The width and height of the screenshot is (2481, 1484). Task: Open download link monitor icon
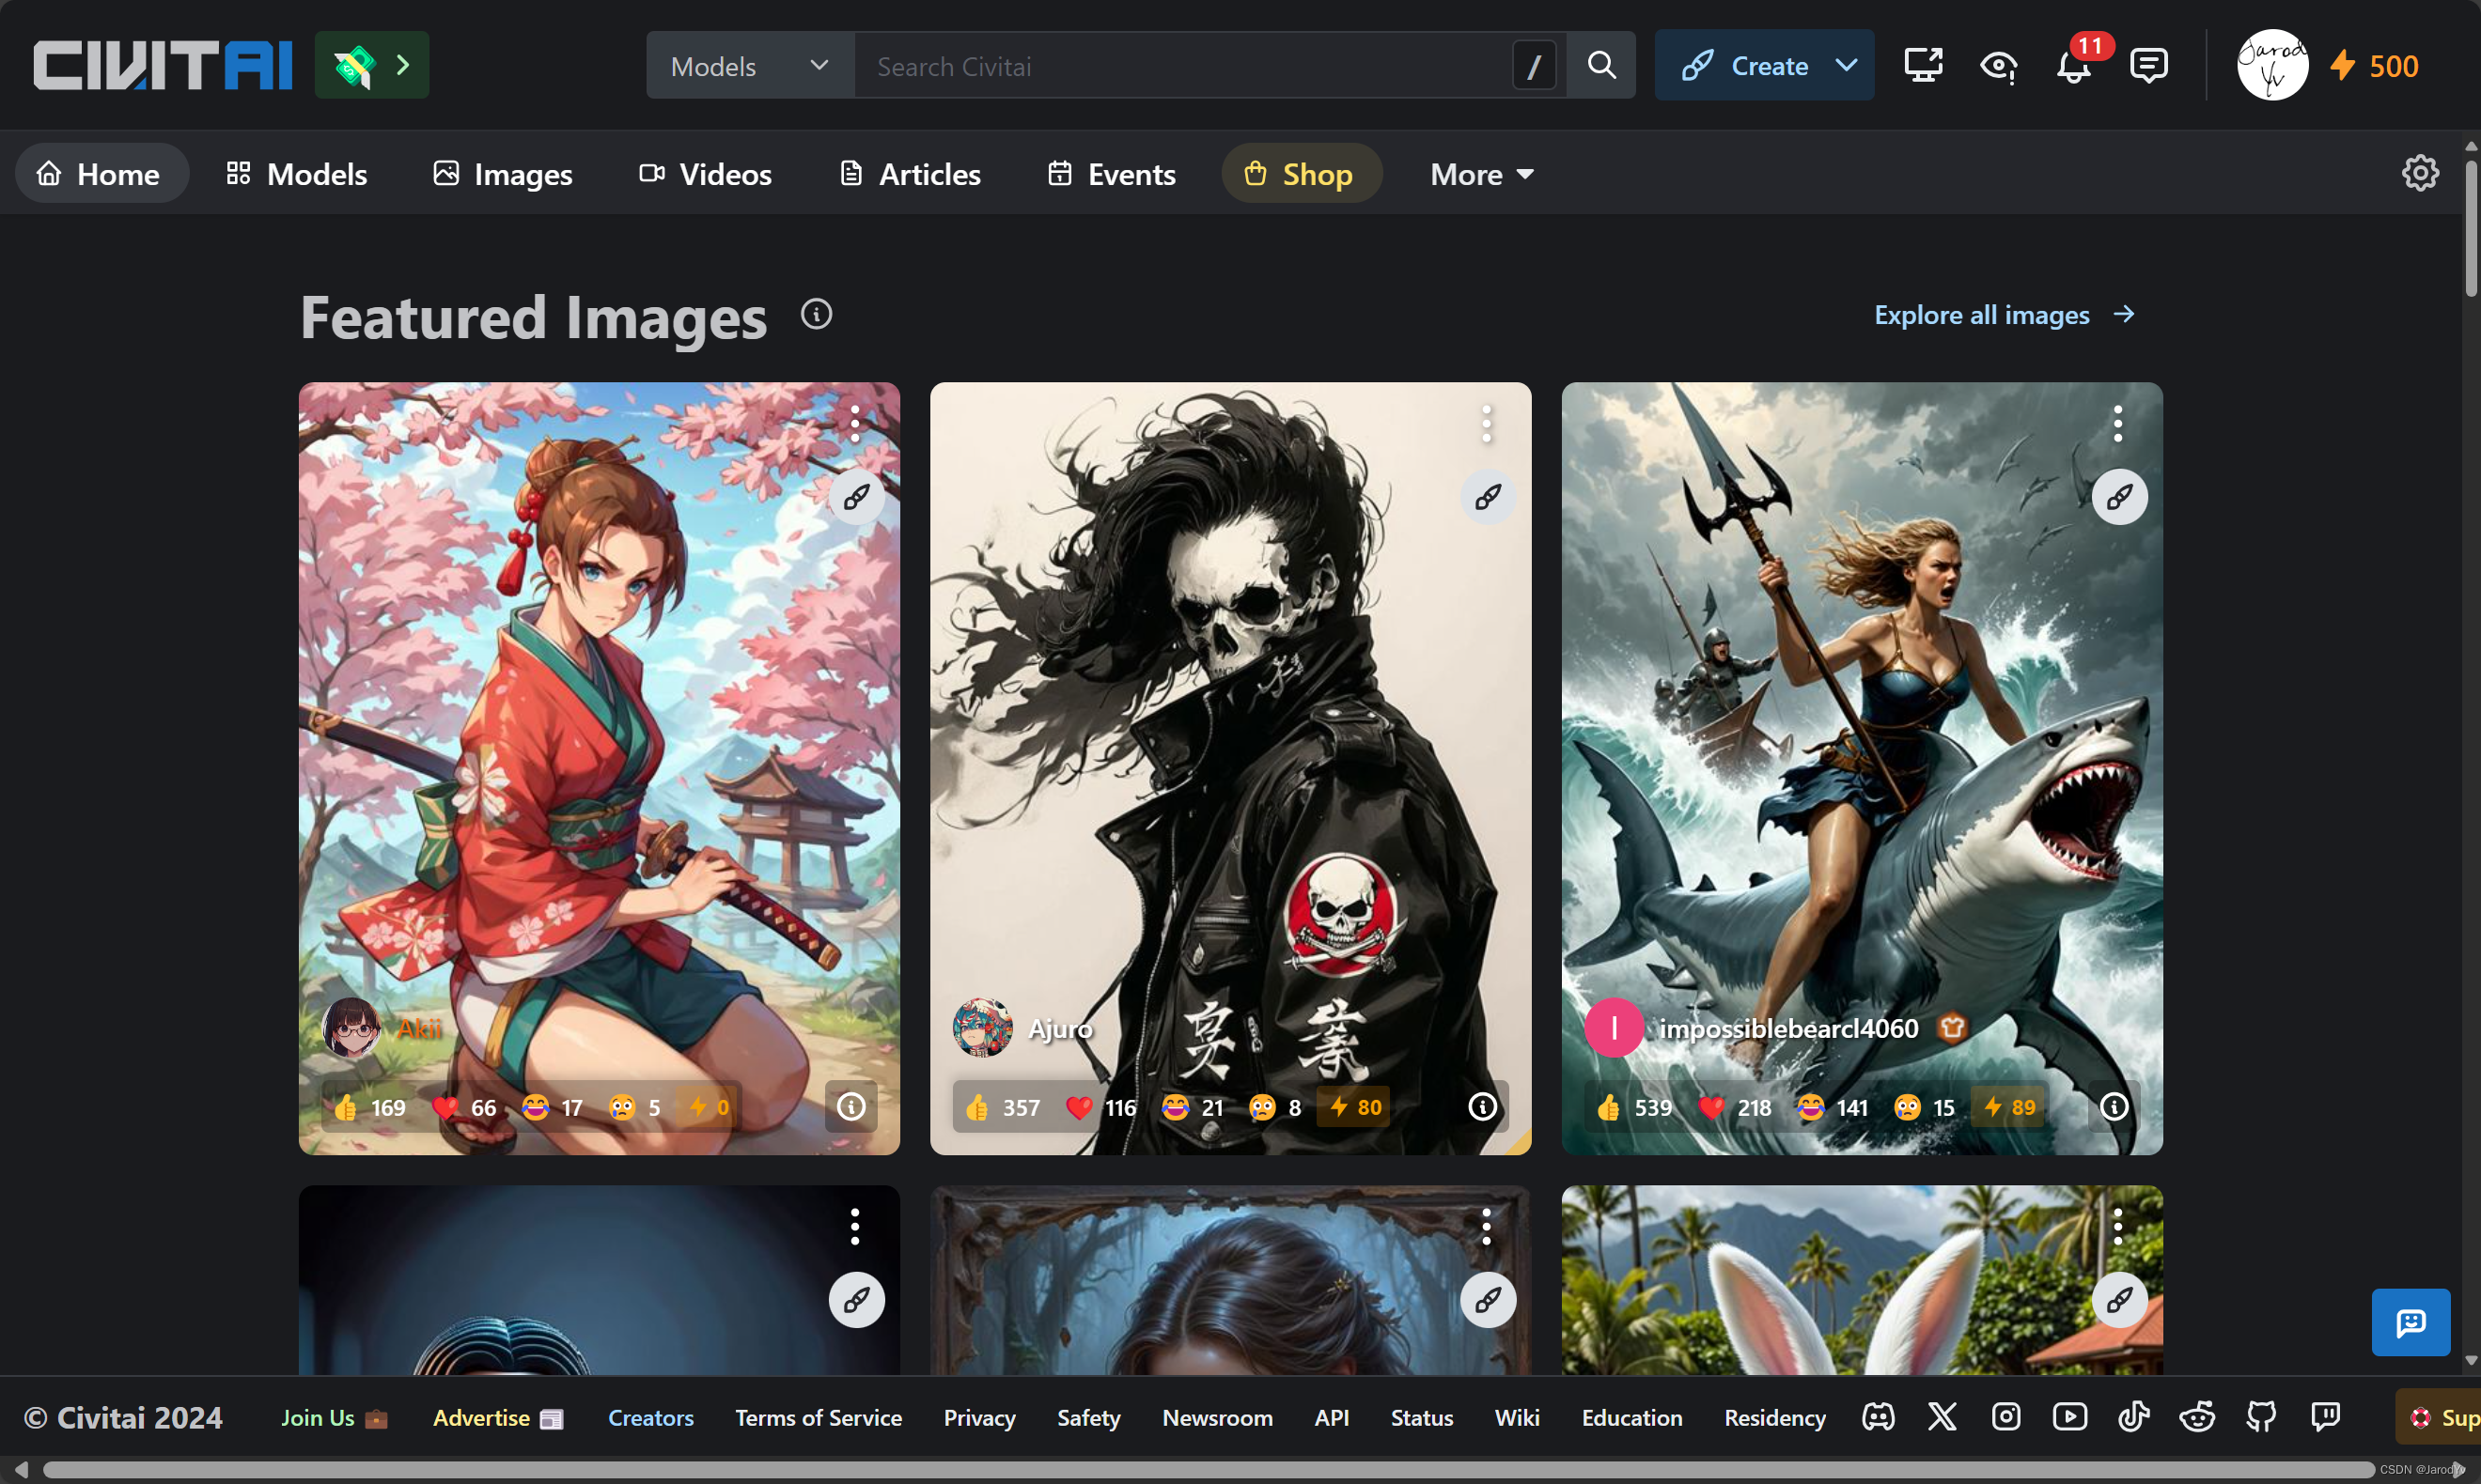pos(1922,66)
